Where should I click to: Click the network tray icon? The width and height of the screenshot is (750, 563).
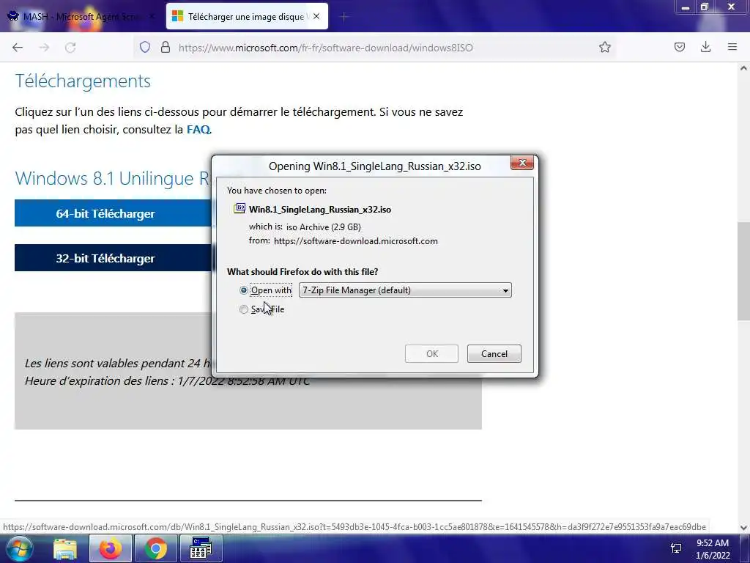tap(676, 548)
